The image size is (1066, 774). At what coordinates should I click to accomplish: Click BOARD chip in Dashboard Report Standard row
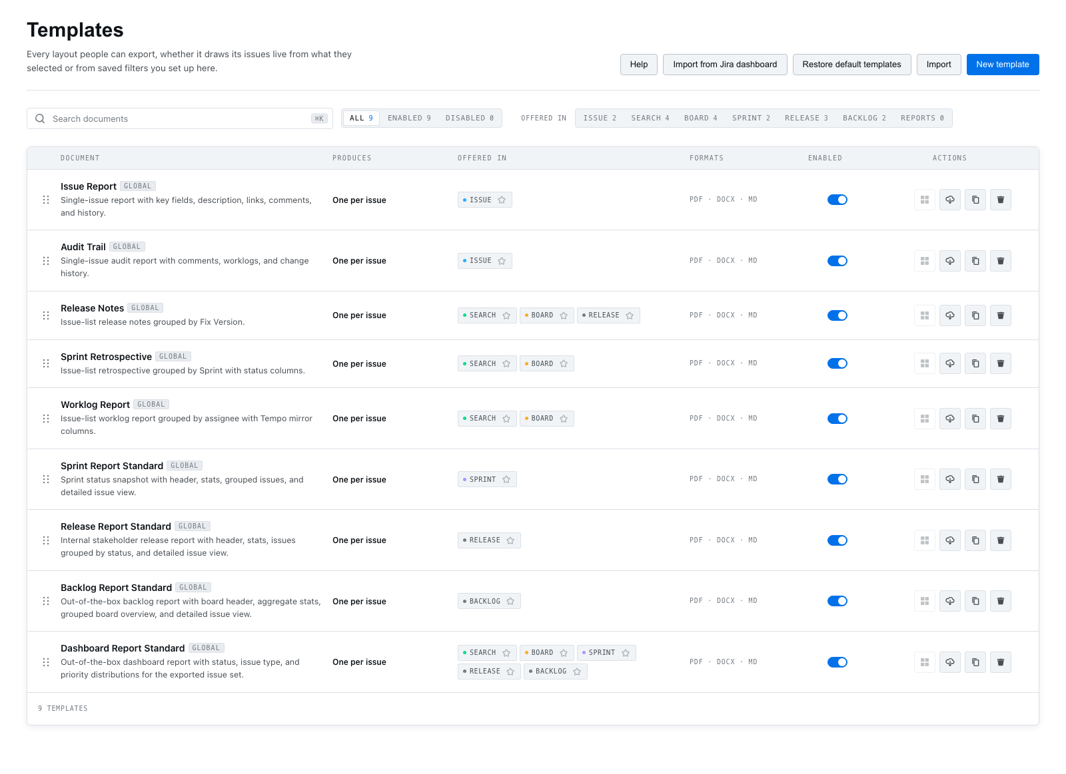pos(547,653)
